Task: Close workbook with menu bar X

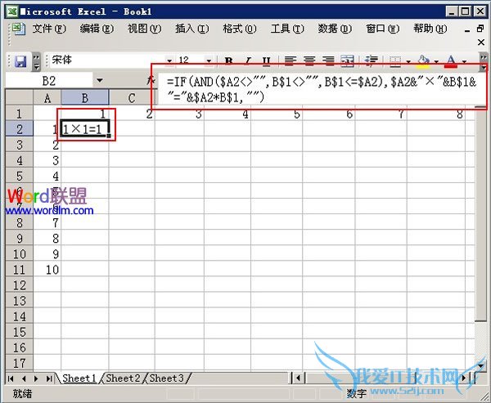Action: [481, 42]
